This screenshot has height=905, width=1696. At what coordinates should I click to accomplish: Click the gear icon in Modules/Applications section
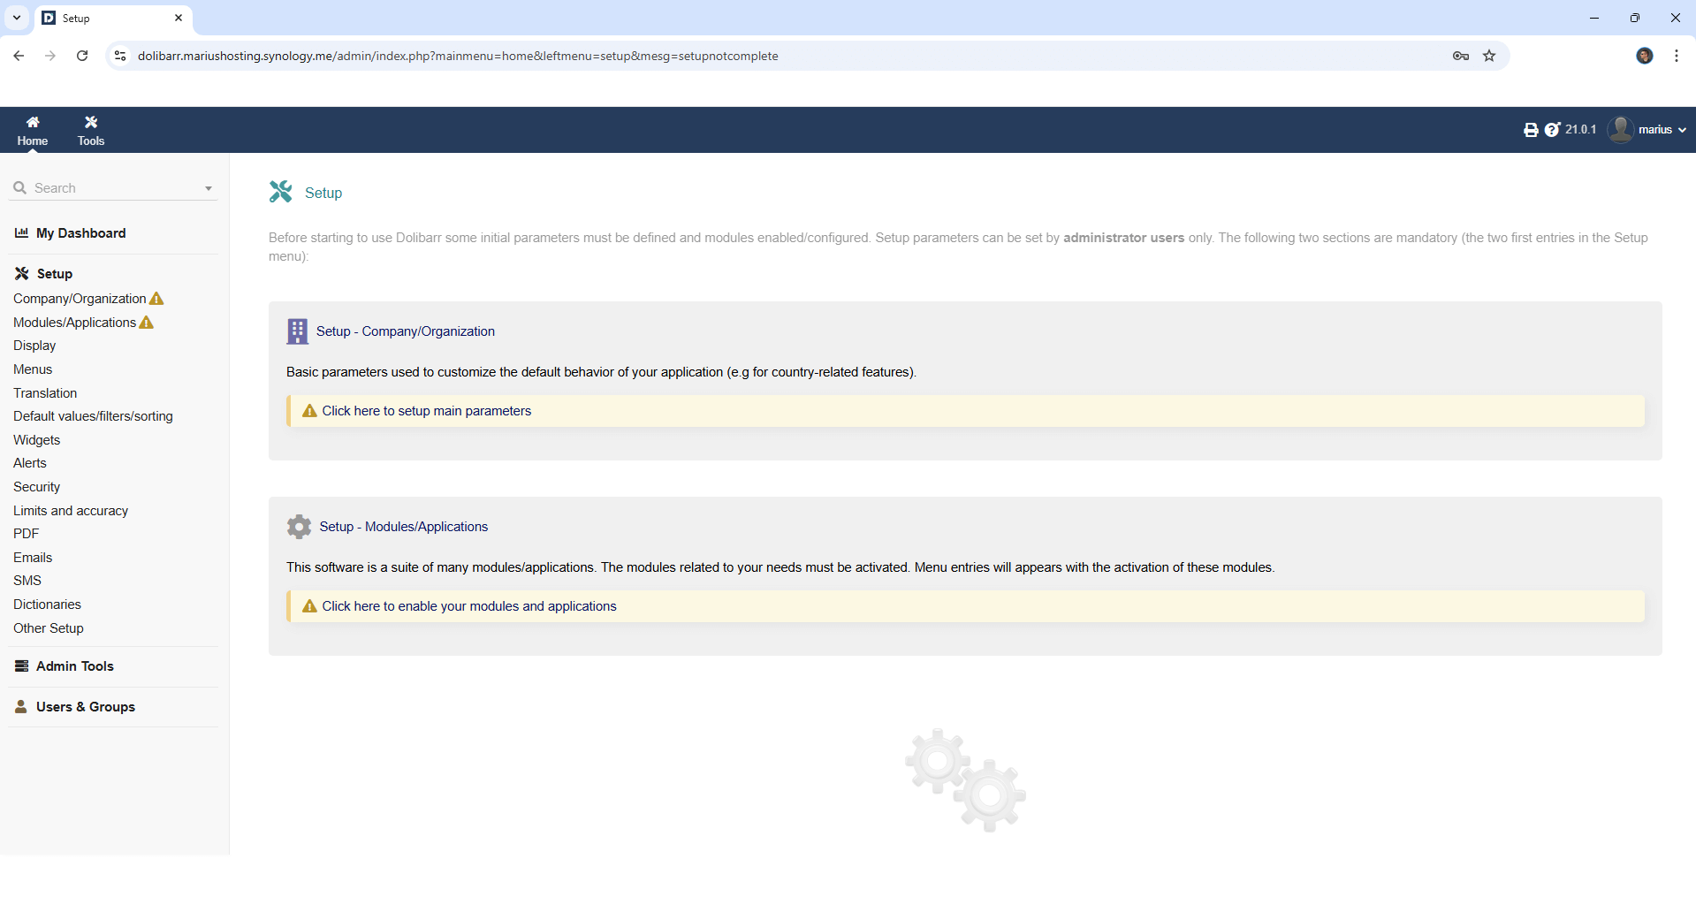299,527
